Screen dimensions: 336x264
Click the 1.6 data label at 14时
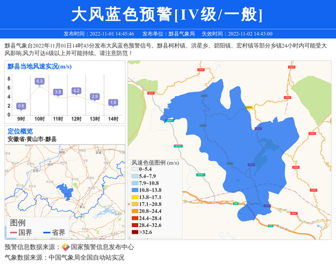(x=113, y=103)
